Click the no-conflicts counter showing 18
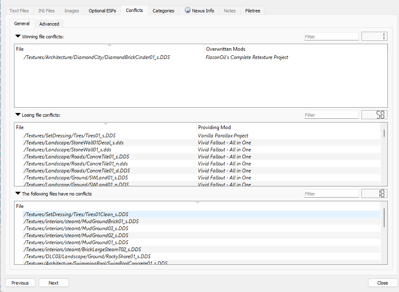This screenshot has width=399, height=292. 374,193
